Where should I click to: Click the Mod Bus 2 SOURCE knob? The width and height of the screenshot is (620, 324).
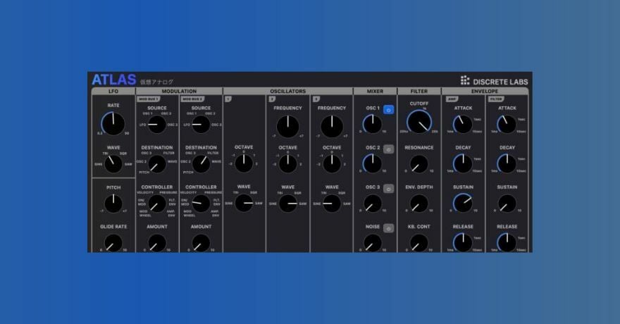[201, 125]
